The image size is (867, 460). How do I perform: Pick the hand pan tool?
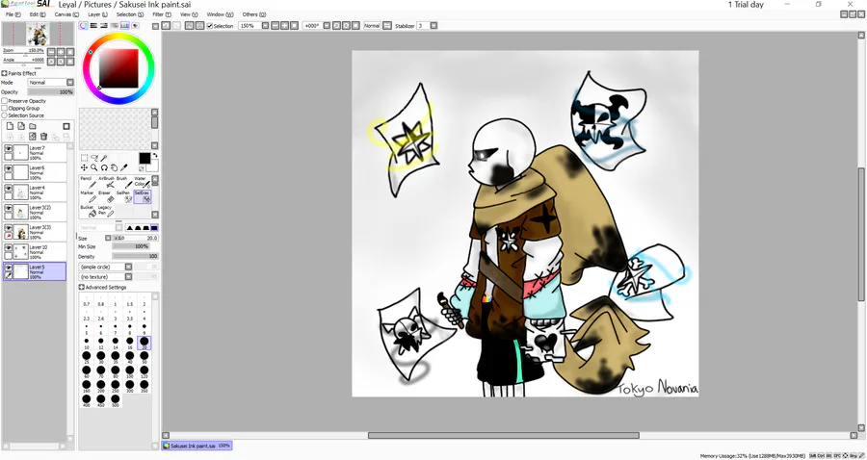(x=114, y=167)
